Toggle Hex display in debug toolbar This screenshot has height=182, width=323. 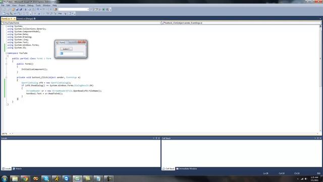pos(60,14)
